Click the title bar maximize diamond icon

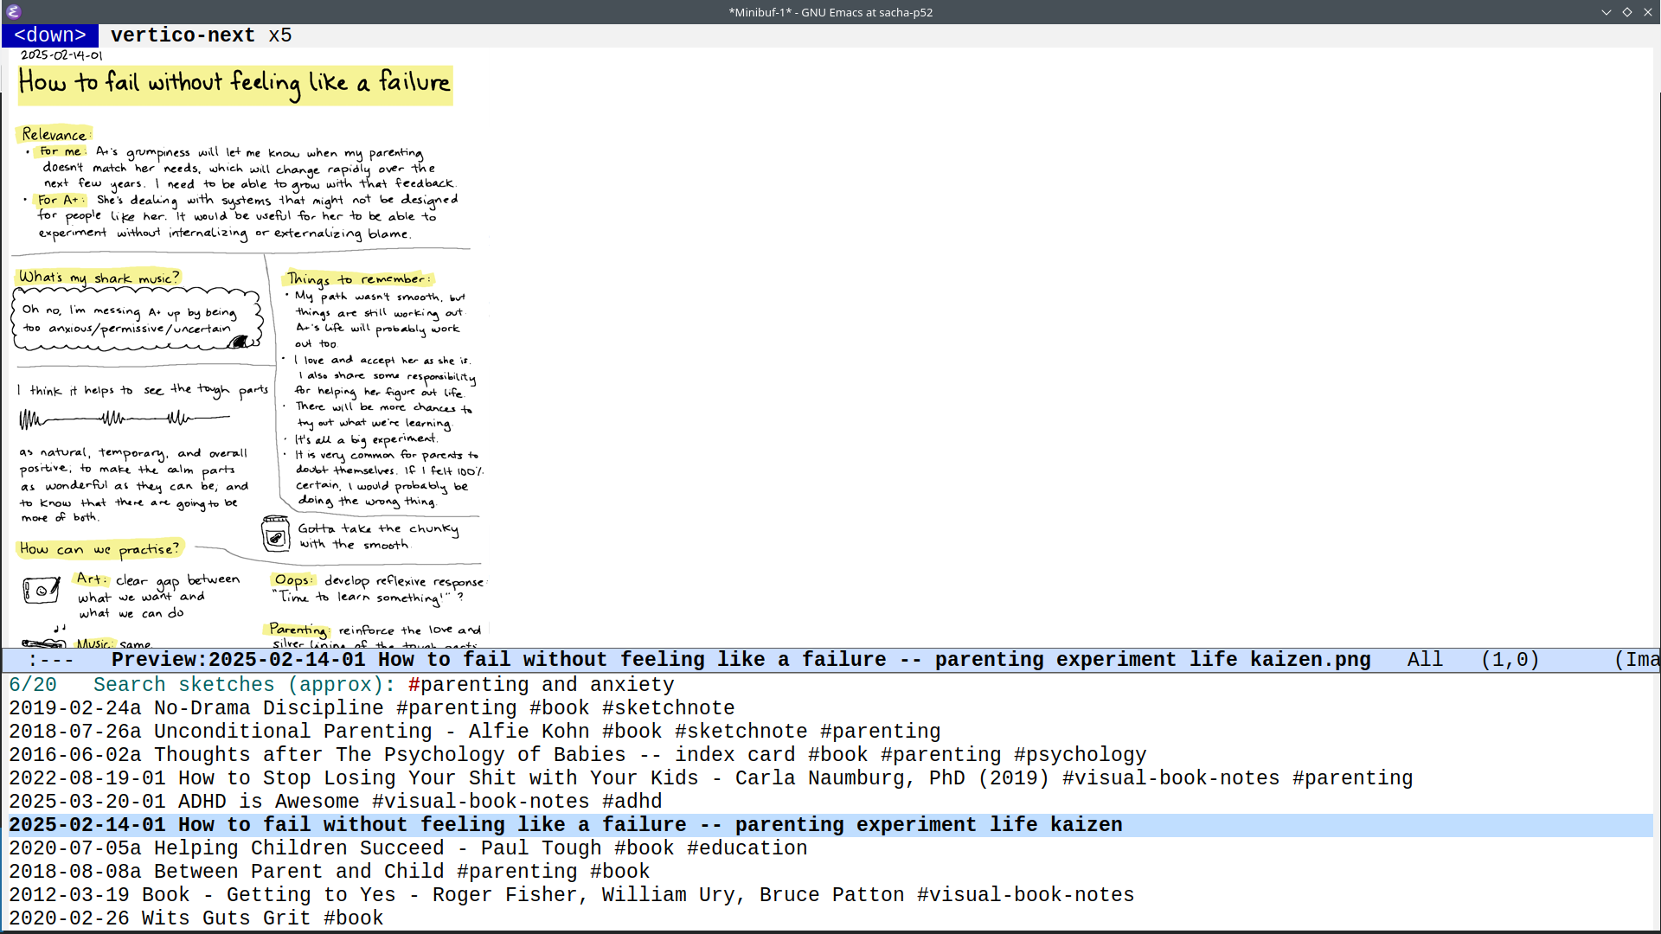1627,12
